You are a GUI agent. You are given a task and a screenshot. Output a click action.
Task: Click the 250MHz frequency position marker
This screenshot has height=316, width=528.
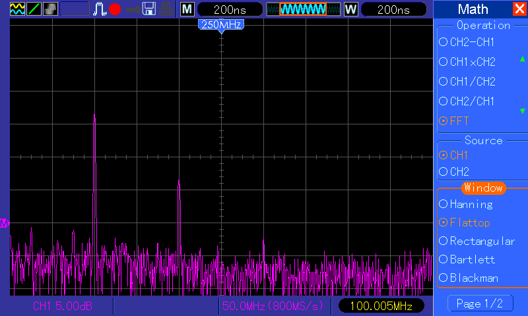221,26
